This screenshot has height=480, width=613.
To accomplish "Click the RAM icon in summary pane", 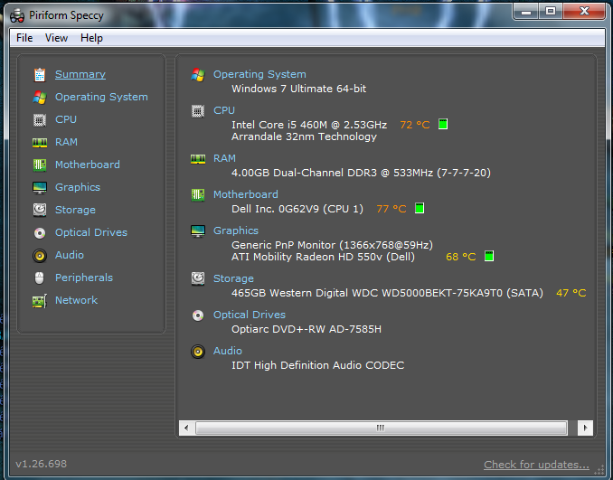I will click(198, 159).
